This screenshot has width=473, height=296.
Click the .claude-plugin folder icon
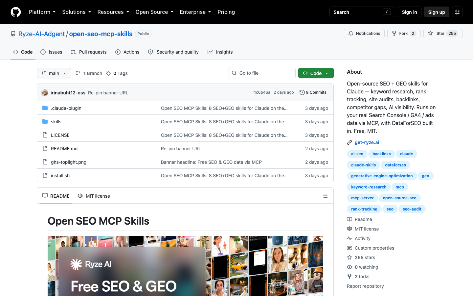(45, 108)
